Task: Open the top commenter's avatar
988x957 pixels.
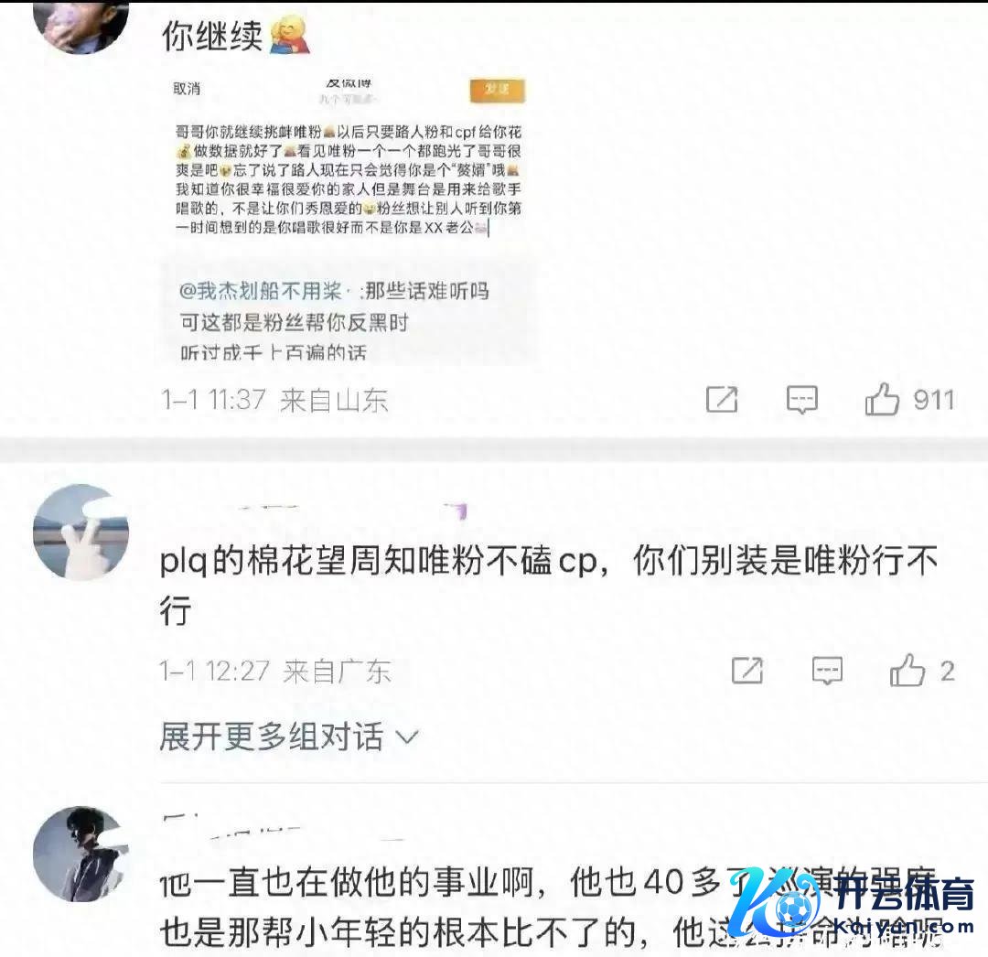Action: point(81,26)
